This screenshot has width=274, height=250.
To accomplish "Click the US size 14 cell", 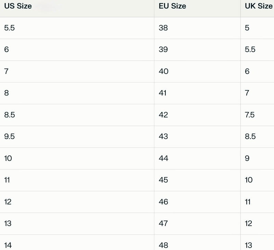I will [8, 245].
